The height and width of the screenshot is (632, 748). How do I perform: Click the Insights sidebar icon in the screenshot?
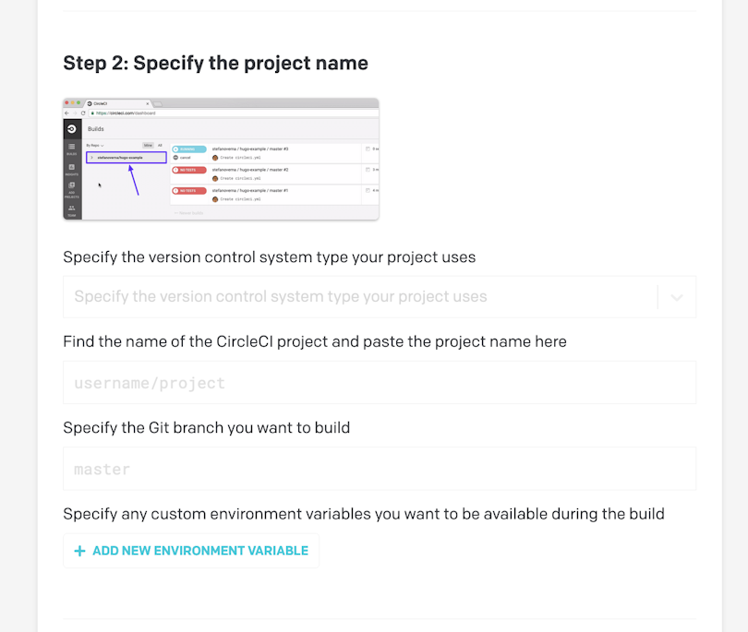click(x=71, y=169)
